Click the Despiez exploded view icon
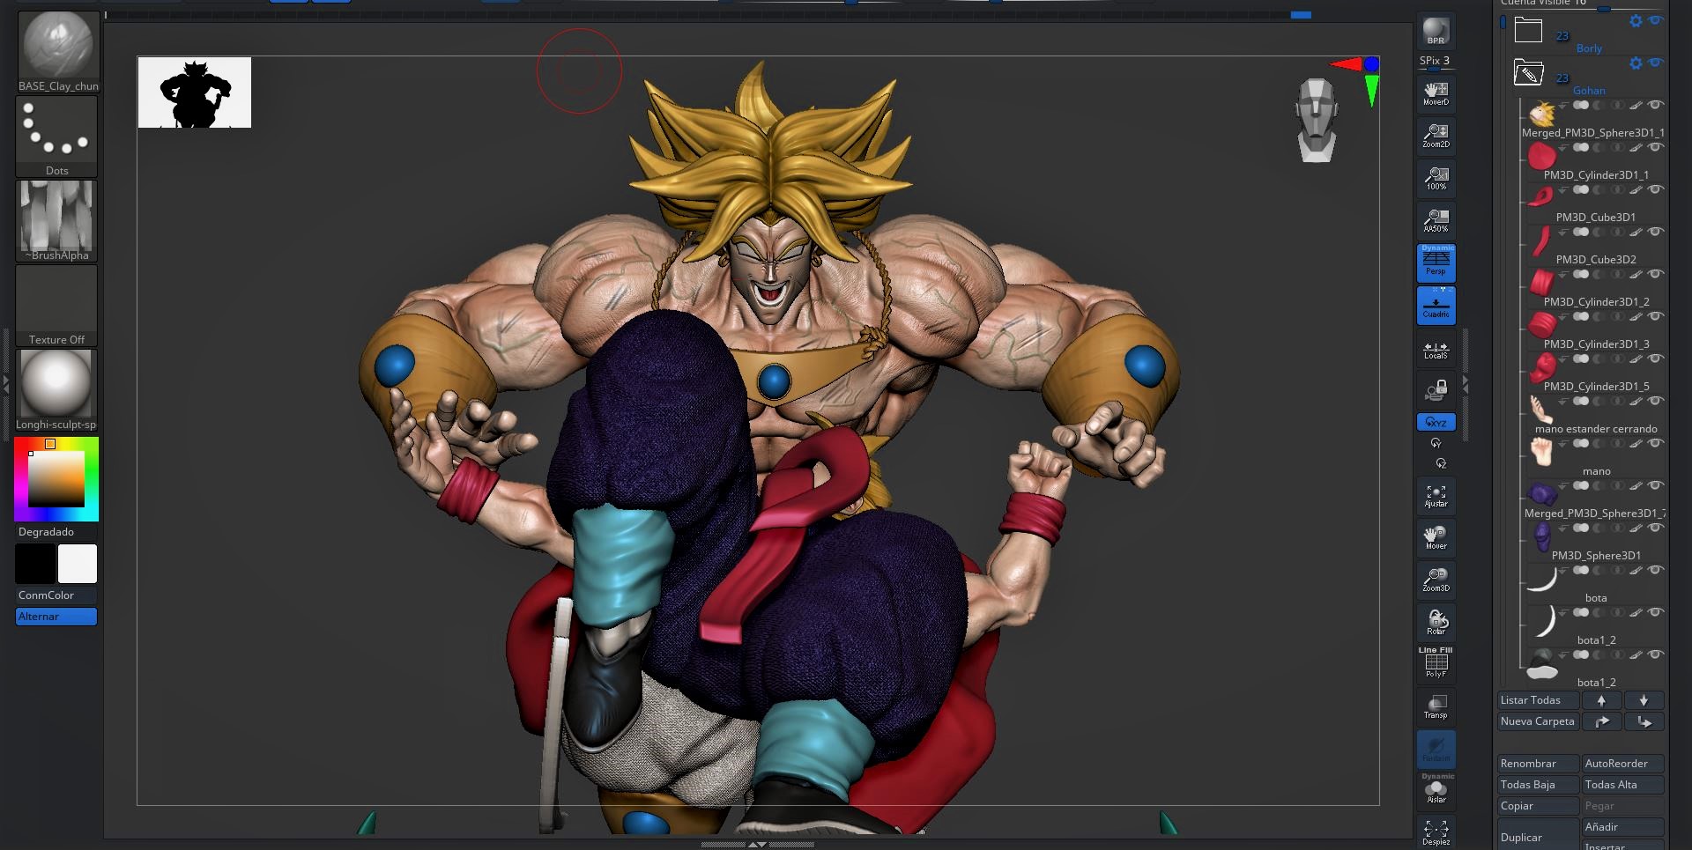This screenshot has height=850, width=1692. [1436, 832]
